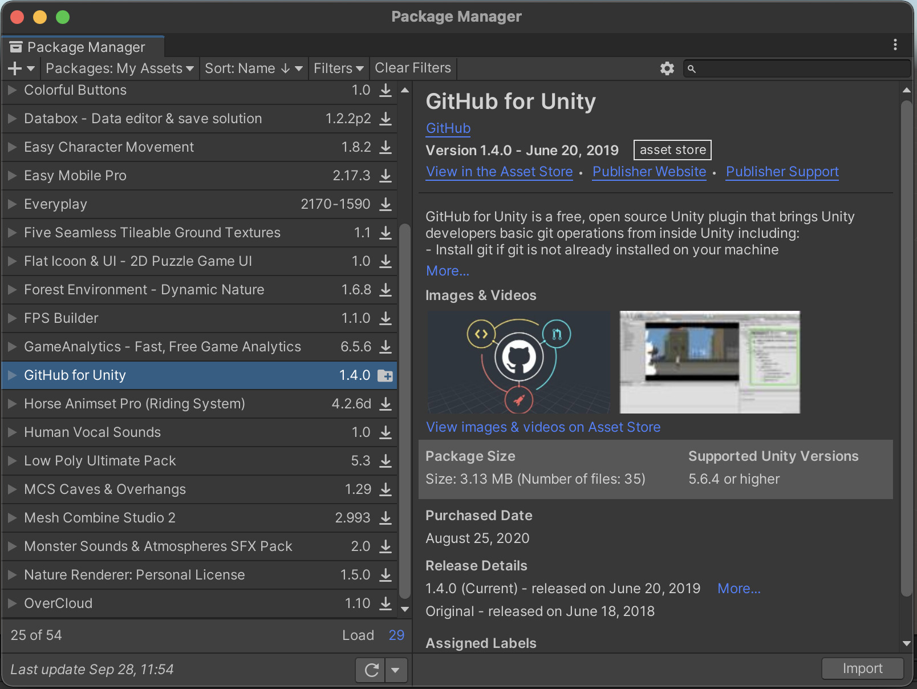Open the three-dot window options menu
This screenshot has width=917, height=689.
coord(895,44)
